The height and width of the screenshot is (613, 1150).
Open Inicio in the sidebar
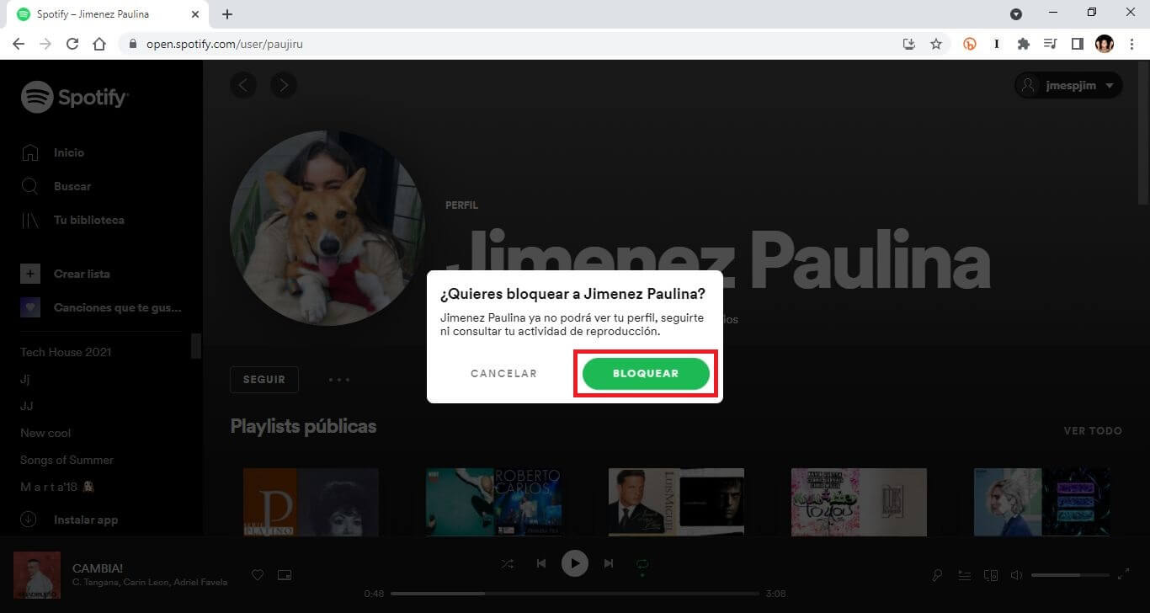[x=52, y=152]
